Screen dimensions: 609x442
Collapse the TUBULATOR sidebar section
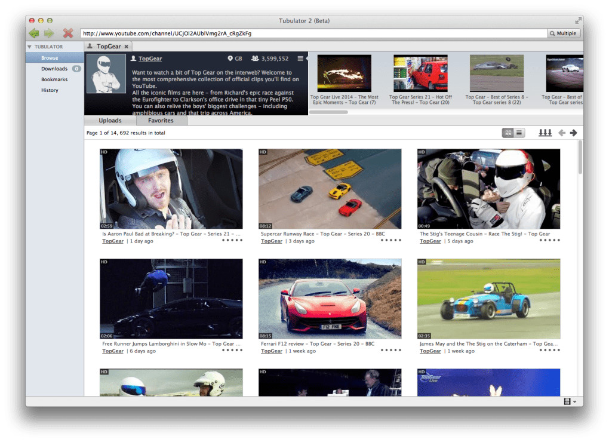pos(29,47)
